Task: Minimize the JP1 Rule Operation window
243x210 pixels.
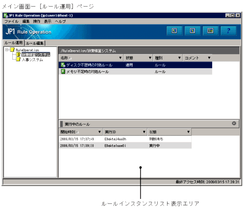Action: (227, 15)
